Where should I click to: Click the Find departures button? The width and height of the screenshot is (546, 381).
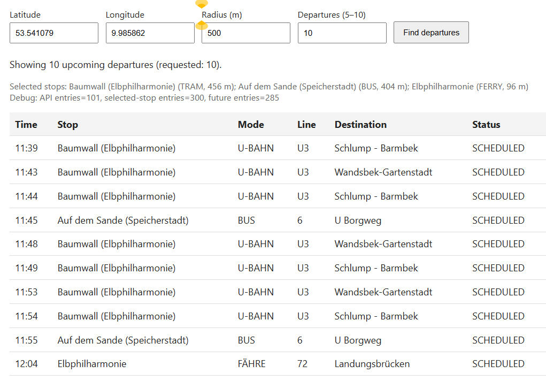pos(431,33)
